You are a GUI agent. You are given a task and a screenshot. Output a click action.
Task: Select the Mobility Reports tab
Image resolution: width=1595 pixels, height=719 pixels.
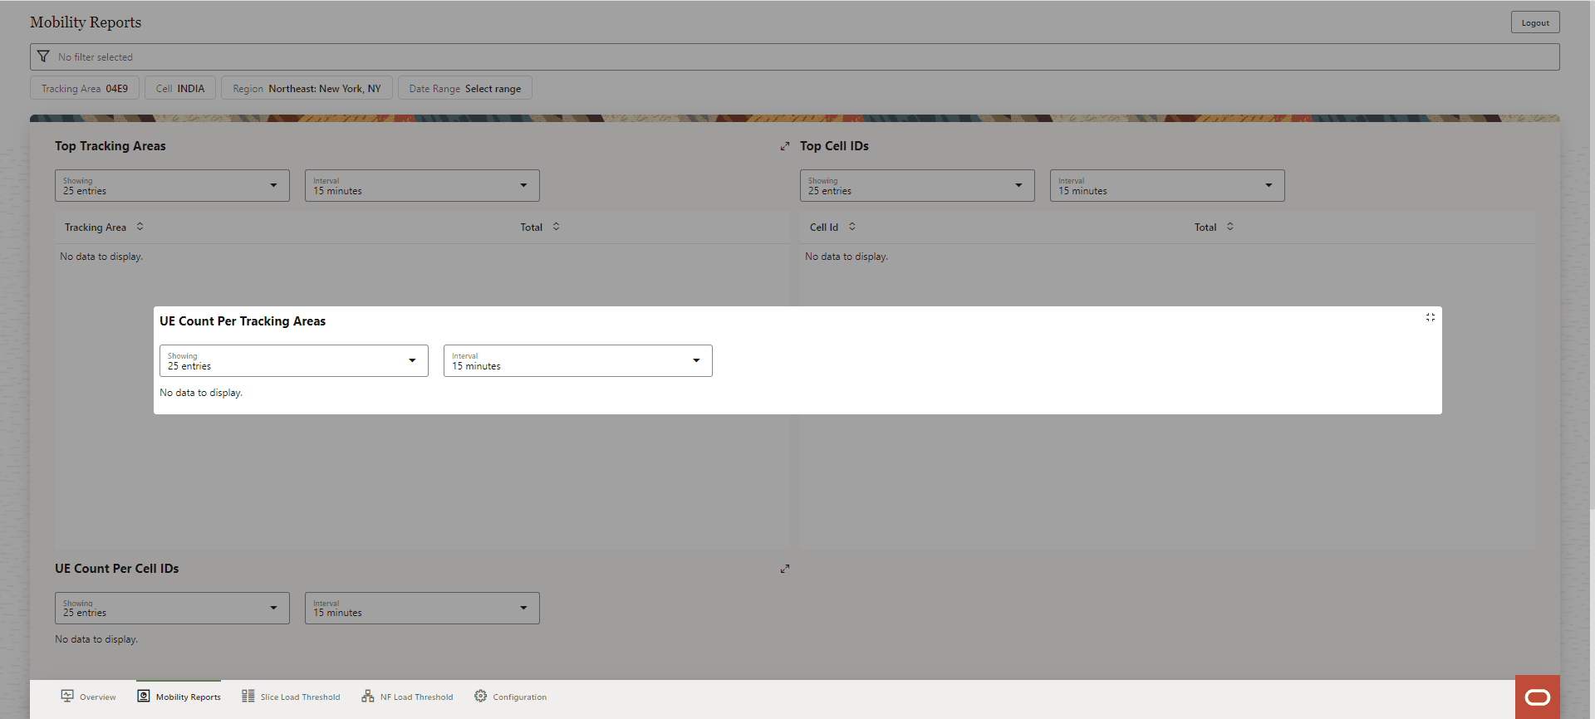click(x=179, y=697)
